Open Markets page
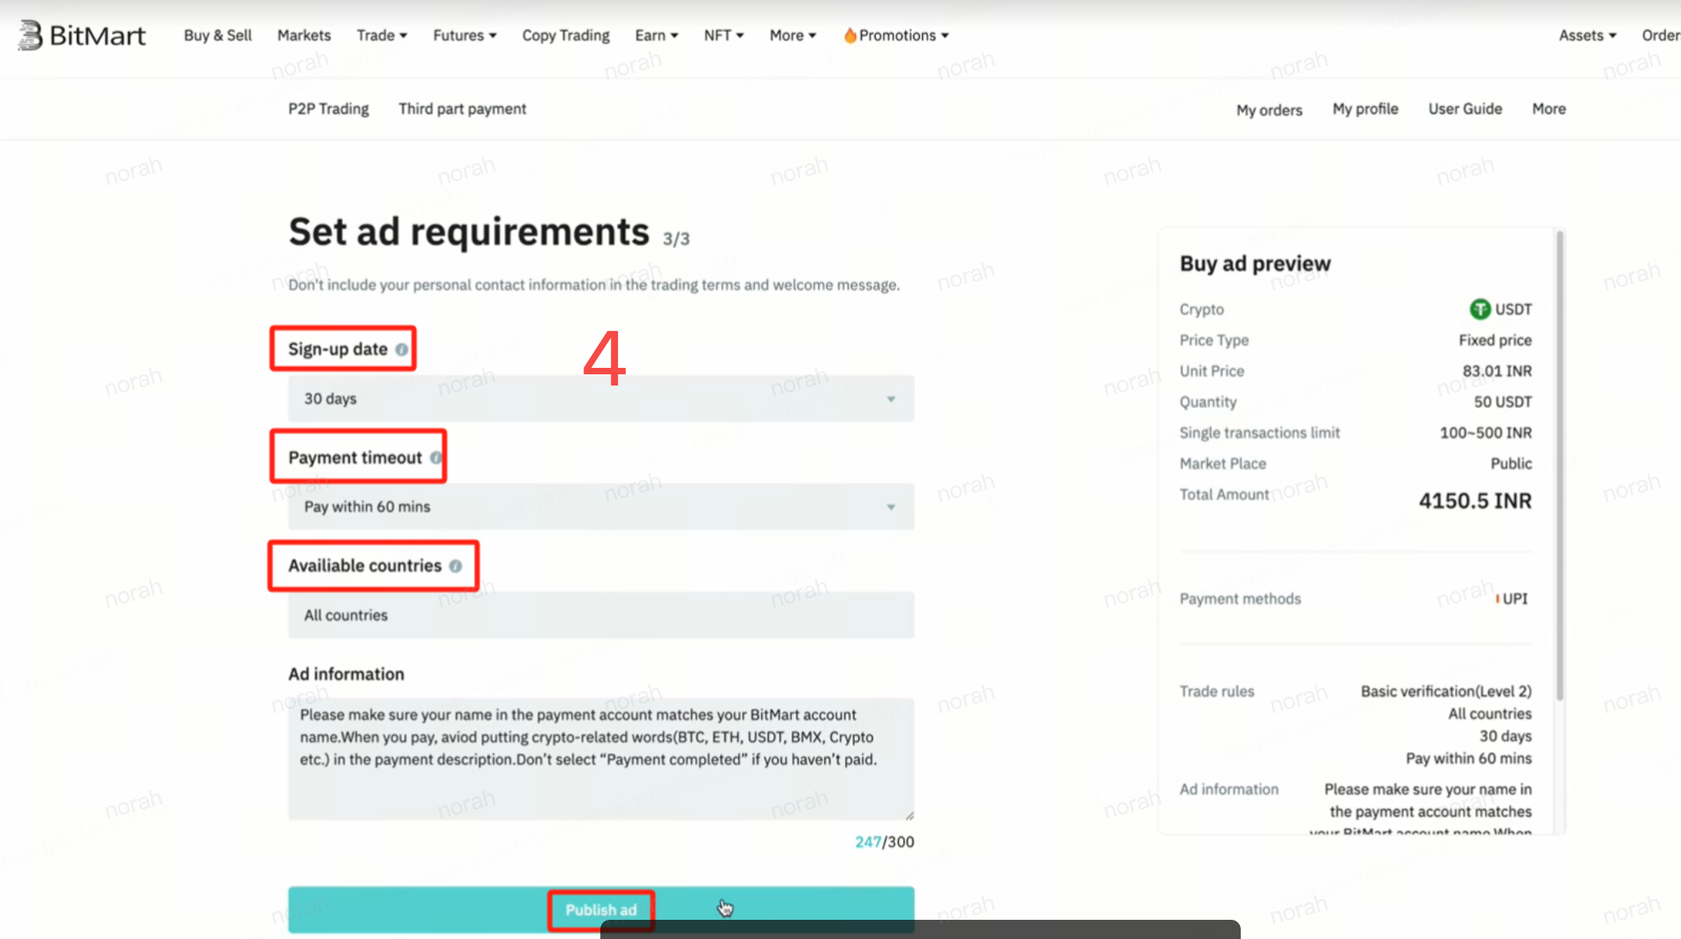 click(304, 35)
